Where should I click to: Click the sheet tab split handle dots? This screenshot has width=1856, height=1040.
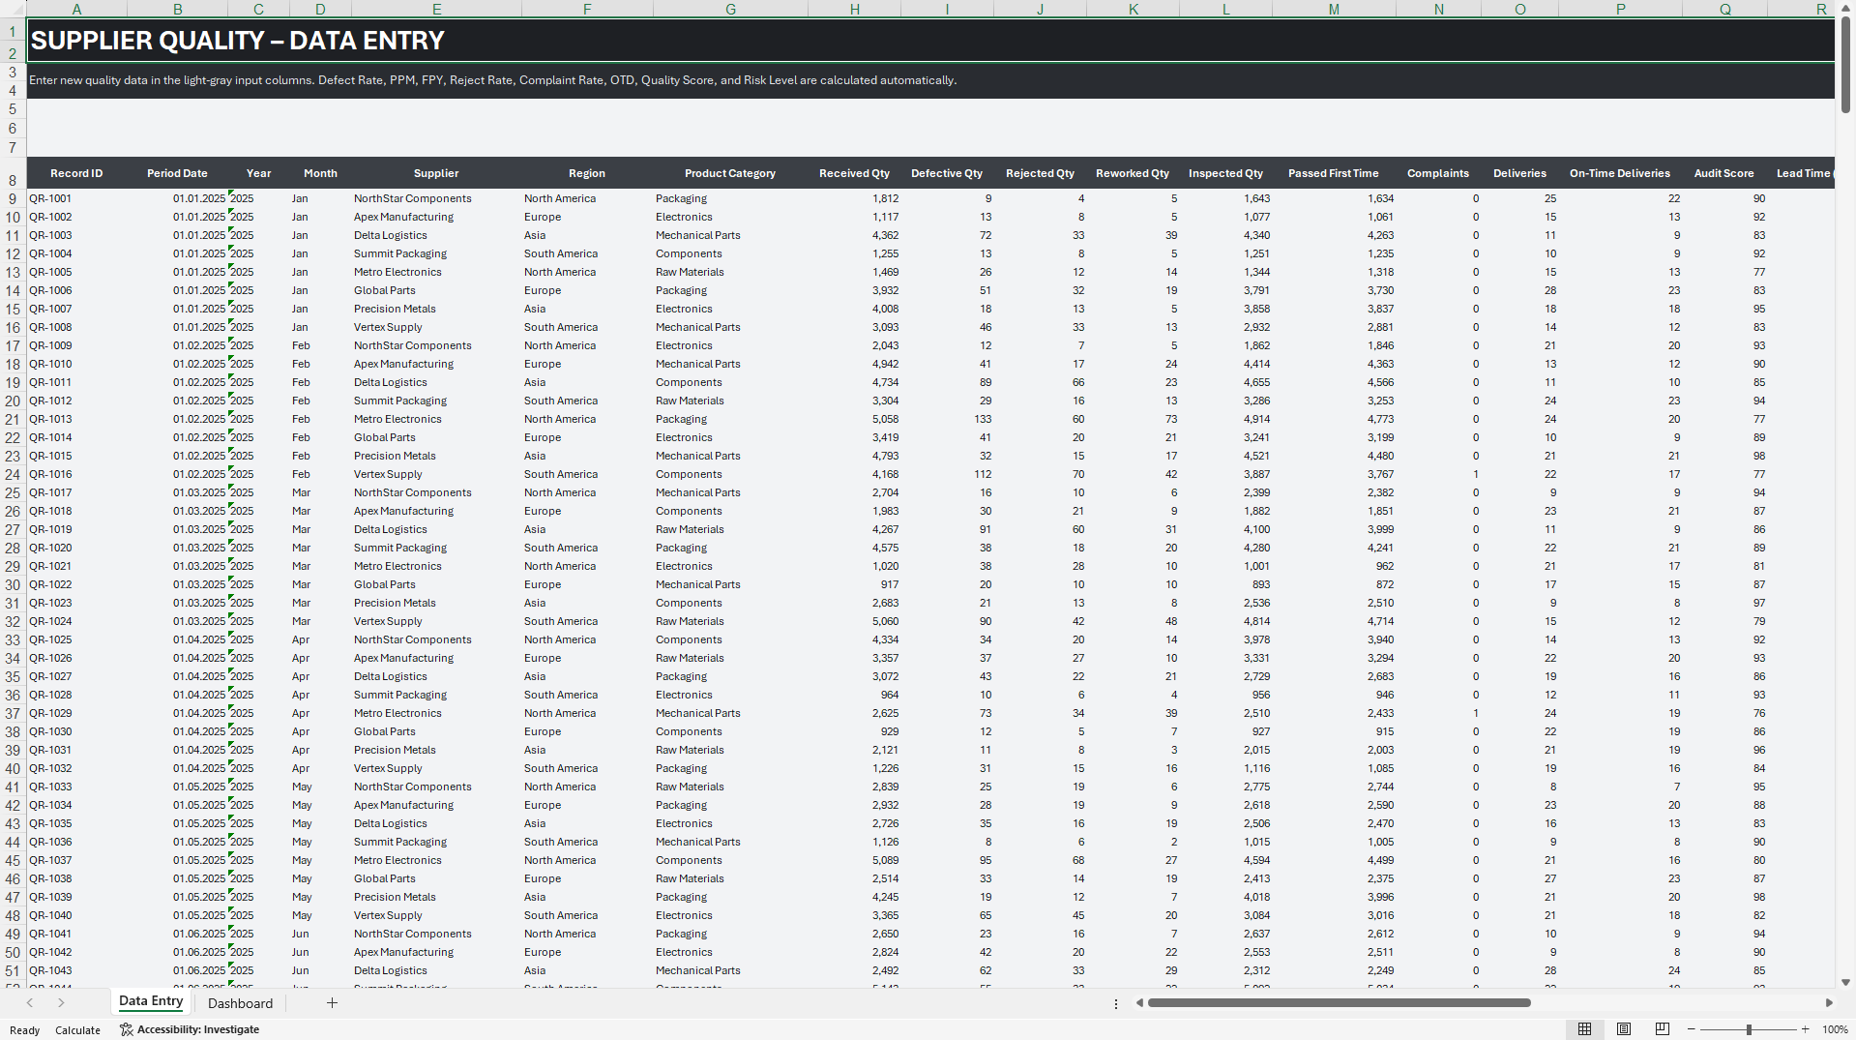(x=1116, y=1003)
